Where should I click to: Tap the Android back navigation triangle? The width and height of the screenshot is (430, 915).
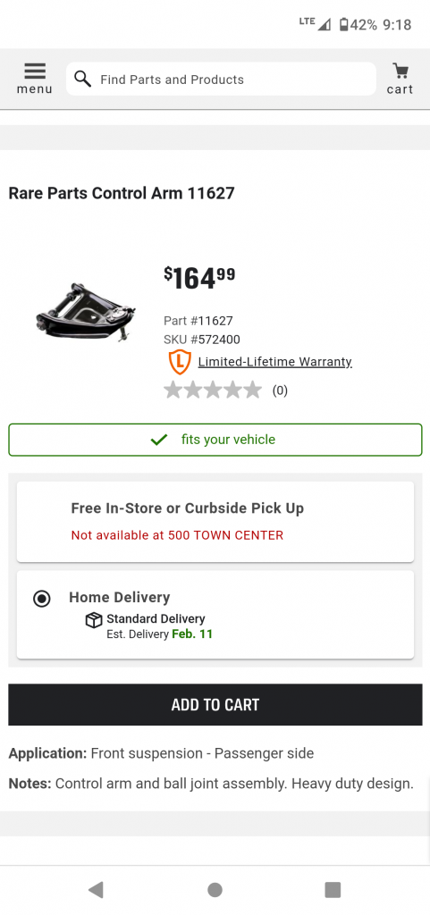96,889
